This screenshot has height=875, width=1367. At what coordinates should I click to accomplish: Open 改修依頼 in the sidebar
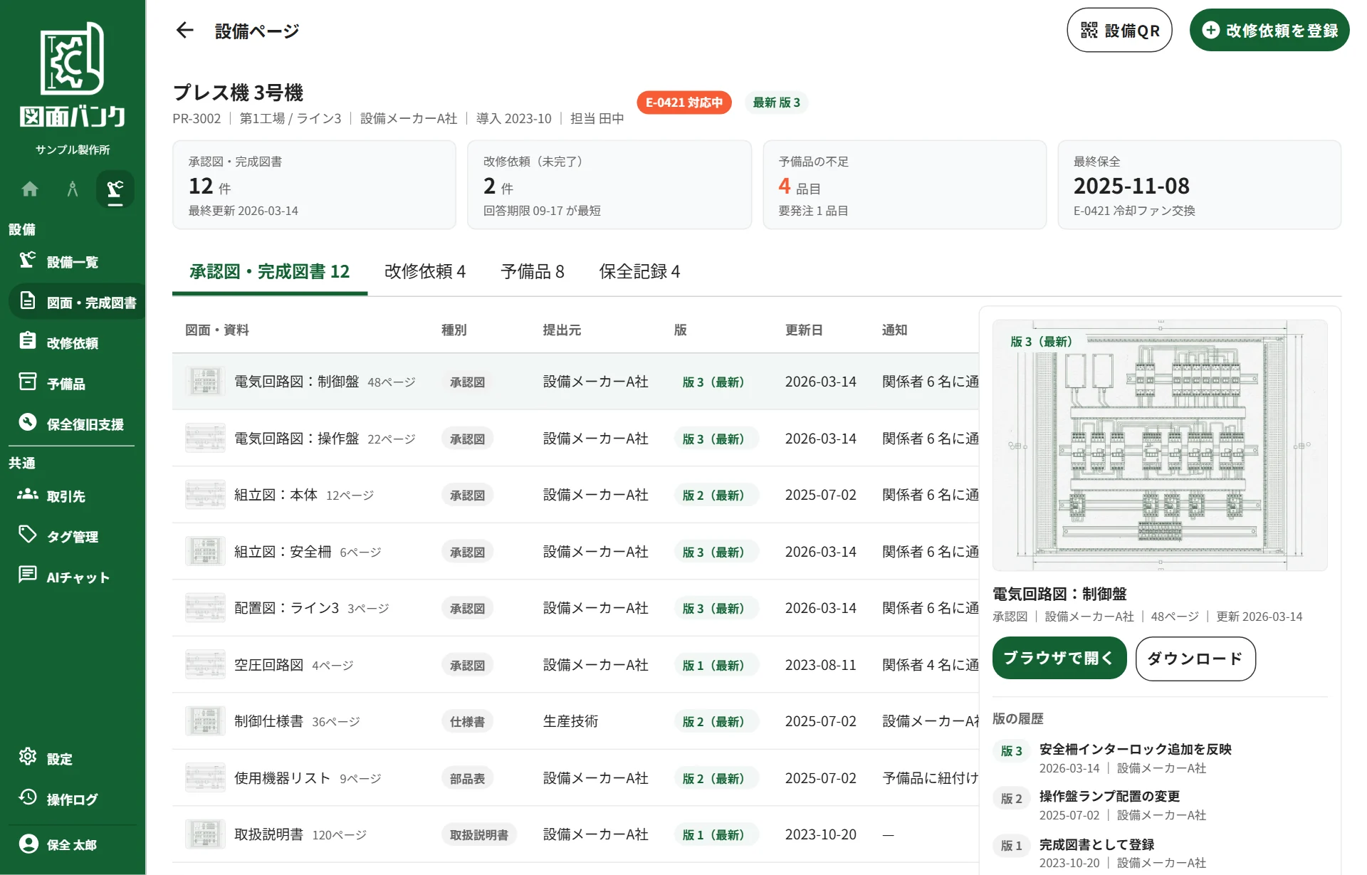pos(73,343)
